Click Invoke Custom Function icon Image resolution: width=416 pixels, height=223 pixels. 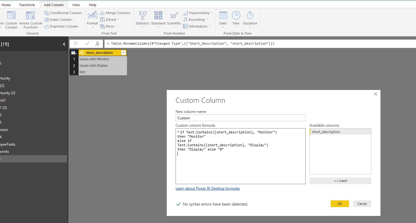click(31, 20)
